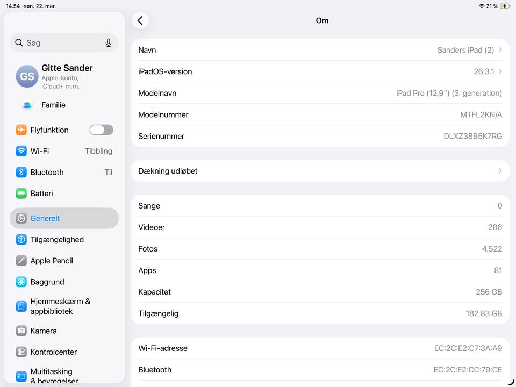Image resolution: width=516 pixels, height=387 pixels.
Task: Open Kamera settings section
Action: click(x=64, y=331)
